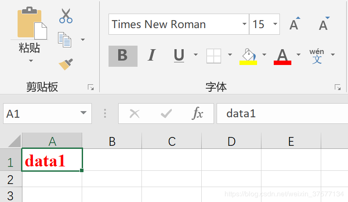Toggle Underline formatting
348x202 pixels.
point(179,55)
